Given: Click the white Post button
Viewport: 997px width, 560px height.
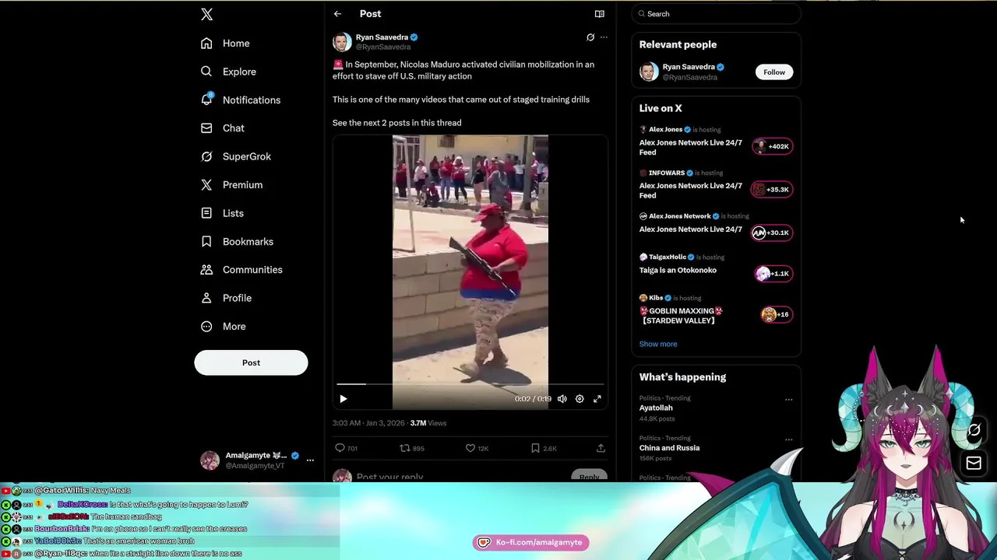Looking at the screenshot, I should (251, 362).
